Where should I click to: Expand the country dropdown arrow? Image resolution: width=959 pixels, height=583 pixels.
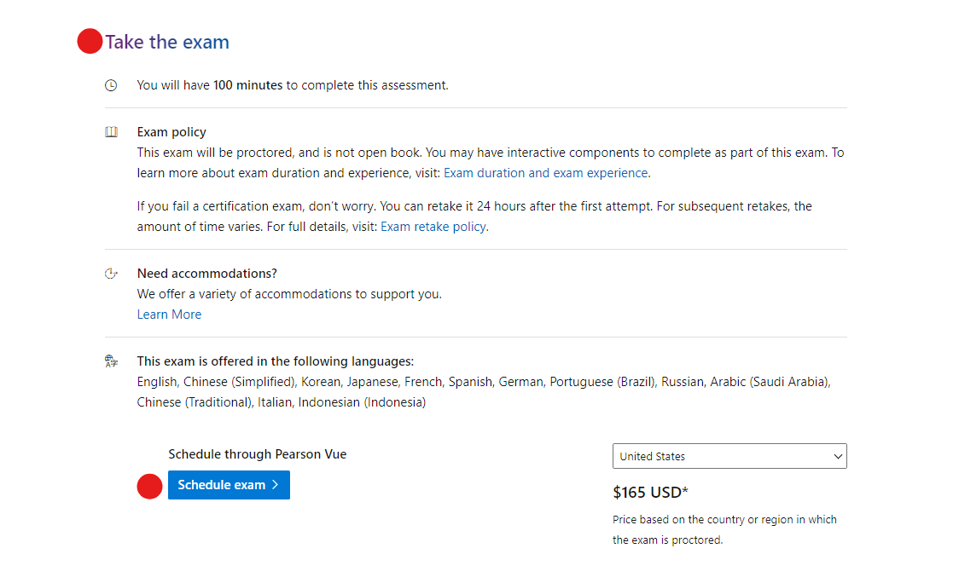click(x=838, y=457)
